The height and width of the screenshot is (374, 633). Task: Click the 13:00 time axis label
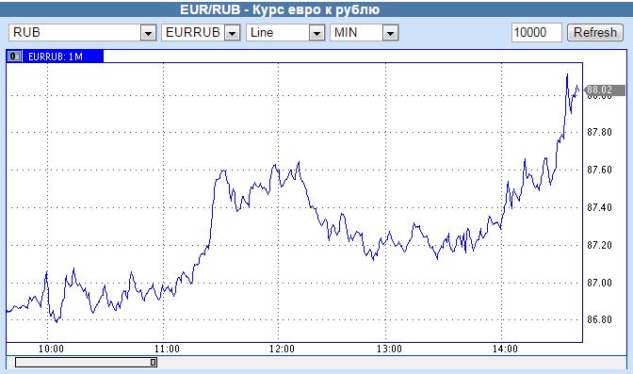click(x=389, y=349)
